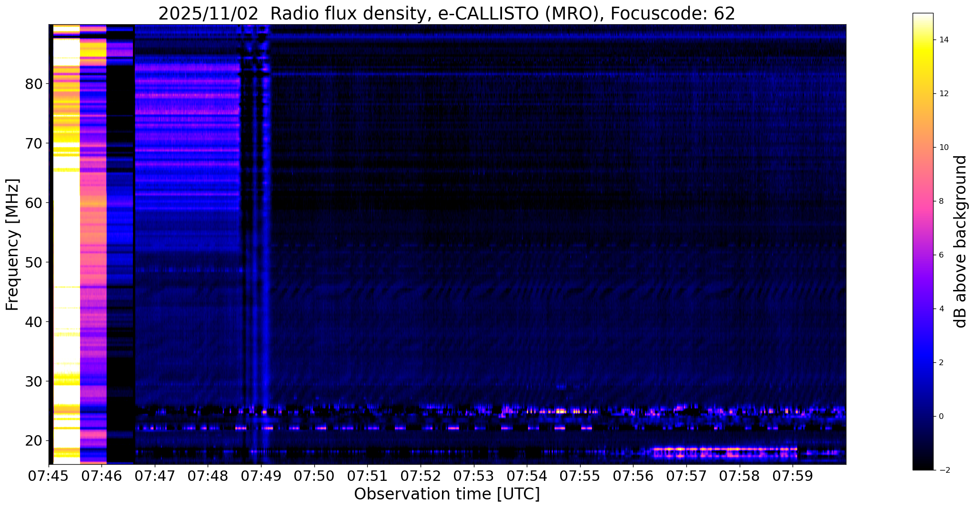Screen dimensions: 975x508
Task: Click the colorbar tick value 10
Action: coord(945,148)
